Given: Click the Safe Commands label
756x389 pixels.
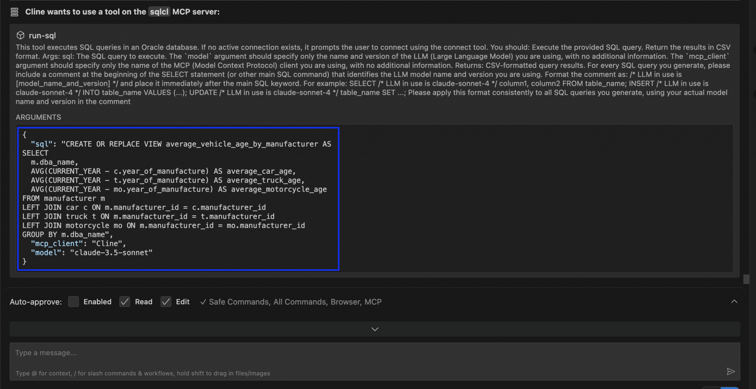Looking at the screenshot, I should click(x=238, y=302).
